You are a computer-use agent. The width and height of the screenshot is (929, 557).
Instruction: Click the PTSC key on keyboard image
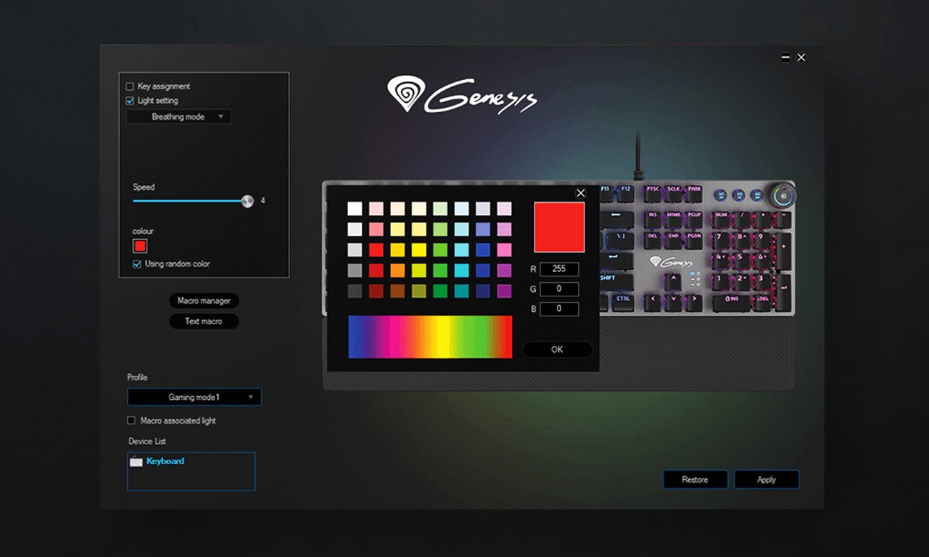tap(652, 194)
